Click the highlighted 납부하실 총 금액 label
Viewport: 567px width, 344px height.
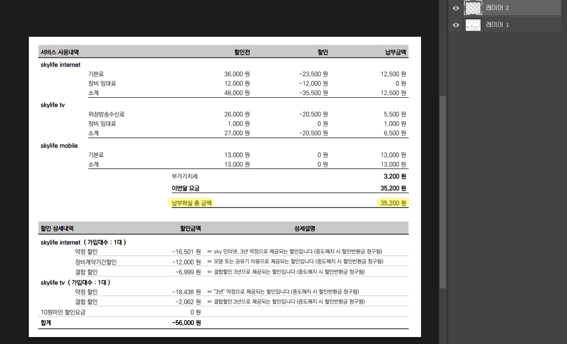pos(192,203)
